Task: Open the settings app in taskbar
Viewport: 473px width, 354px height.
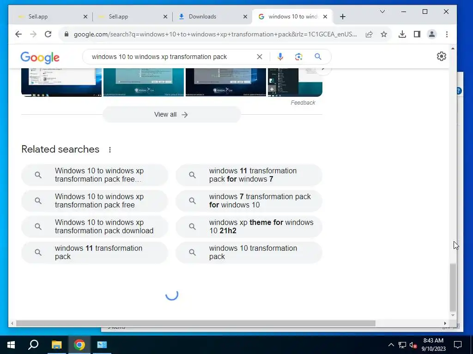Action: coord(102,345)
